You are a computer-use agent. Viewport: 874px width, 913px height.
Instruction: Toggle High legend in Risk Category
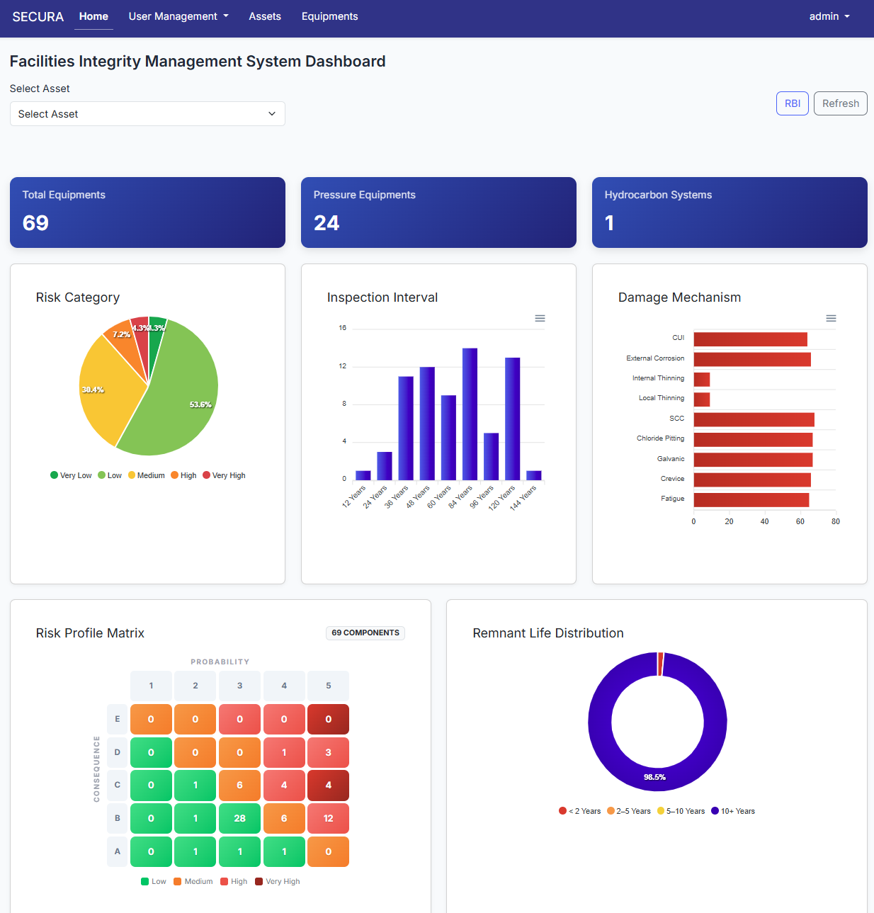183,475
